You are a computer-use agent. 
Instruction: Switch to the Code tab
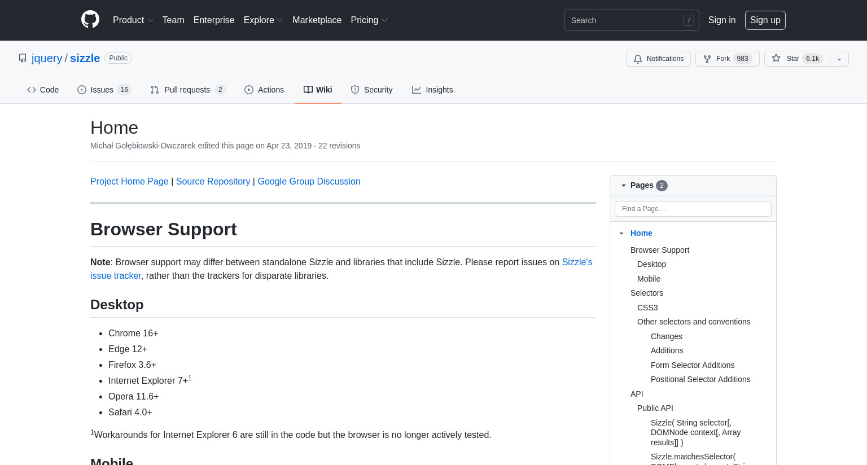coord(43,90)
